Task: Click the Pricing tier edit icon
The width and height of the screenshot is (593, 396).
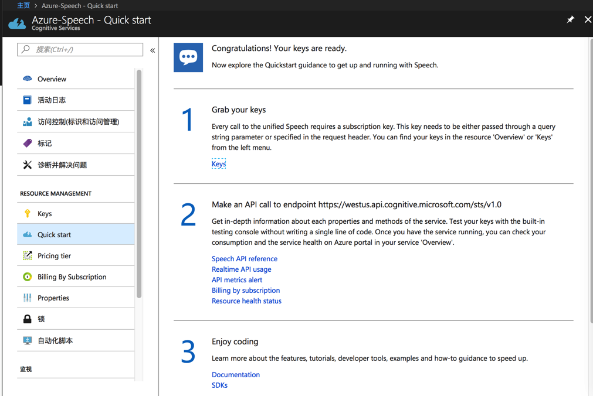Action: click(x=28, y=255)
